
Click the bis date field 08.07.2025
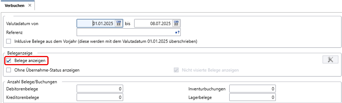[x=154, y=24]
